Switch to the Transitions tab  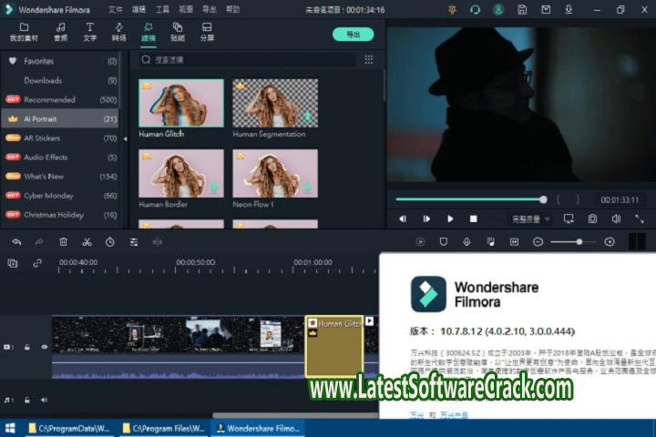pos(118,32)
